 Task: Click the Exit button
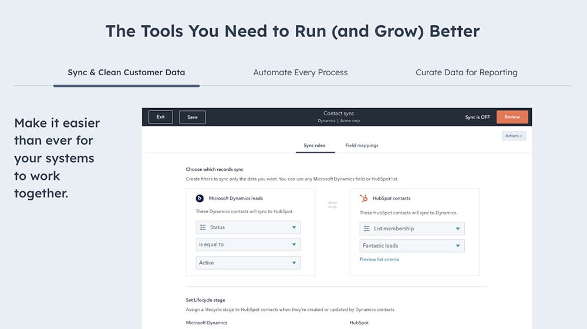pos(161,117)
